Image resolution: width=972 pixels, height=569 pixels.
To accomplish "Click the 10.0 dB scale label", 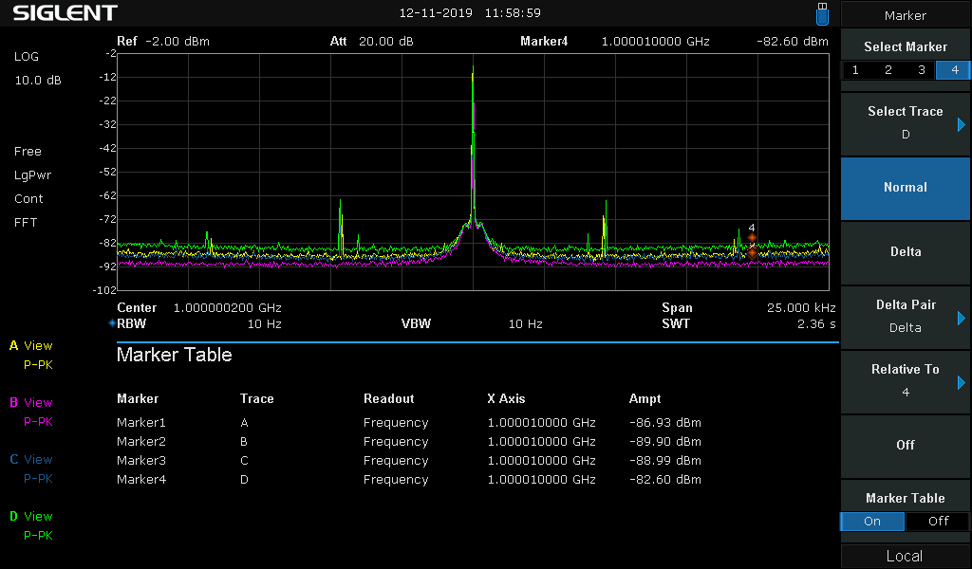I will pos(38,81).
